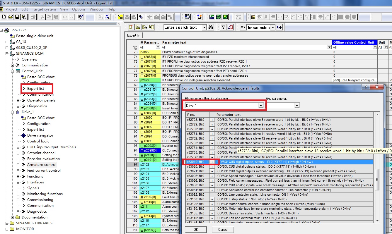
Task: Click the cut scissors icon
Action: click(42, 17)
